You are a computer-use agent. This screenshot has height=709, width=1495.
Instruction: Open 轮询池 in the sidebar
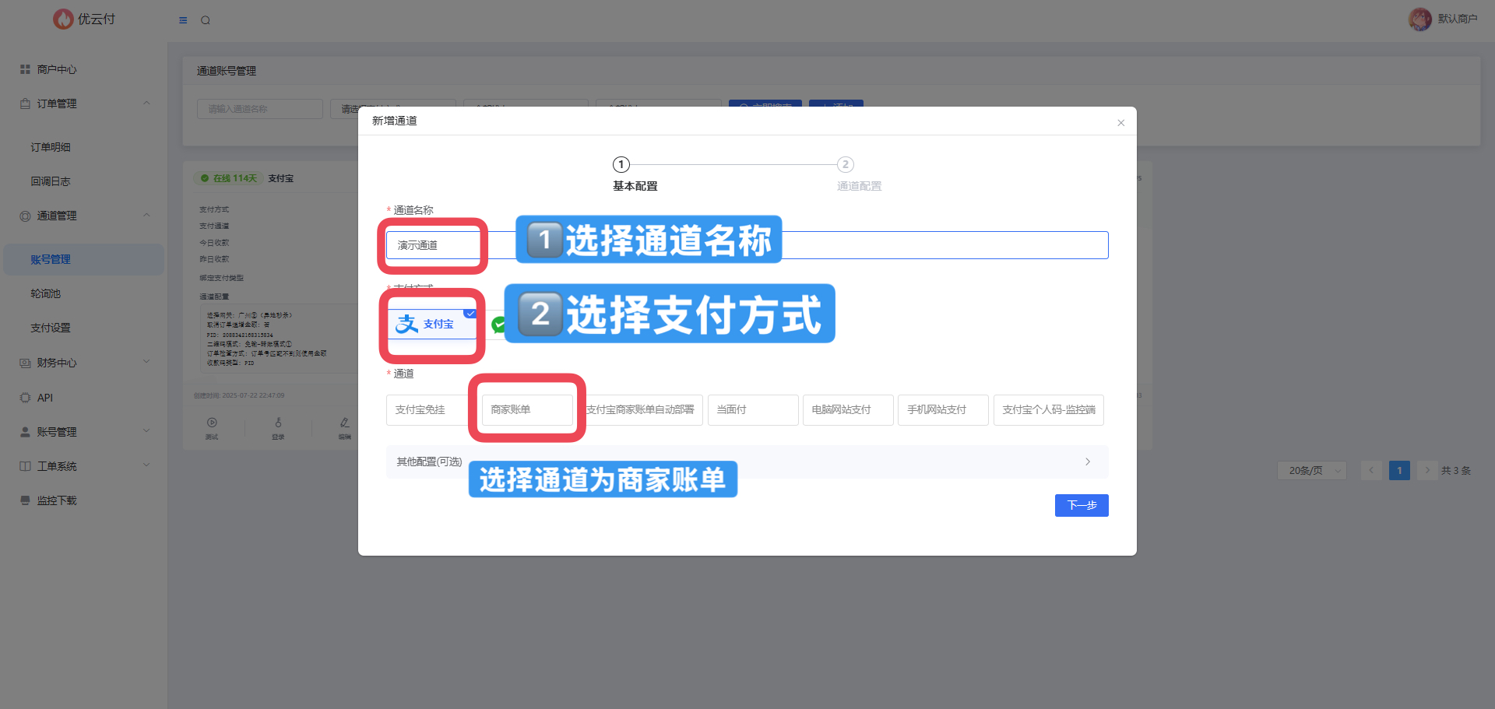click(46, 293)
